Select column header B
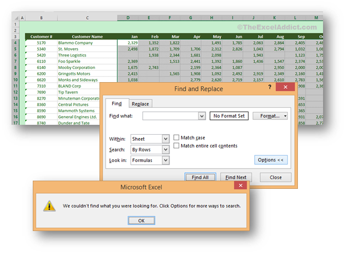The width and height of the screenshot is (346, 254). click(41, 18)
